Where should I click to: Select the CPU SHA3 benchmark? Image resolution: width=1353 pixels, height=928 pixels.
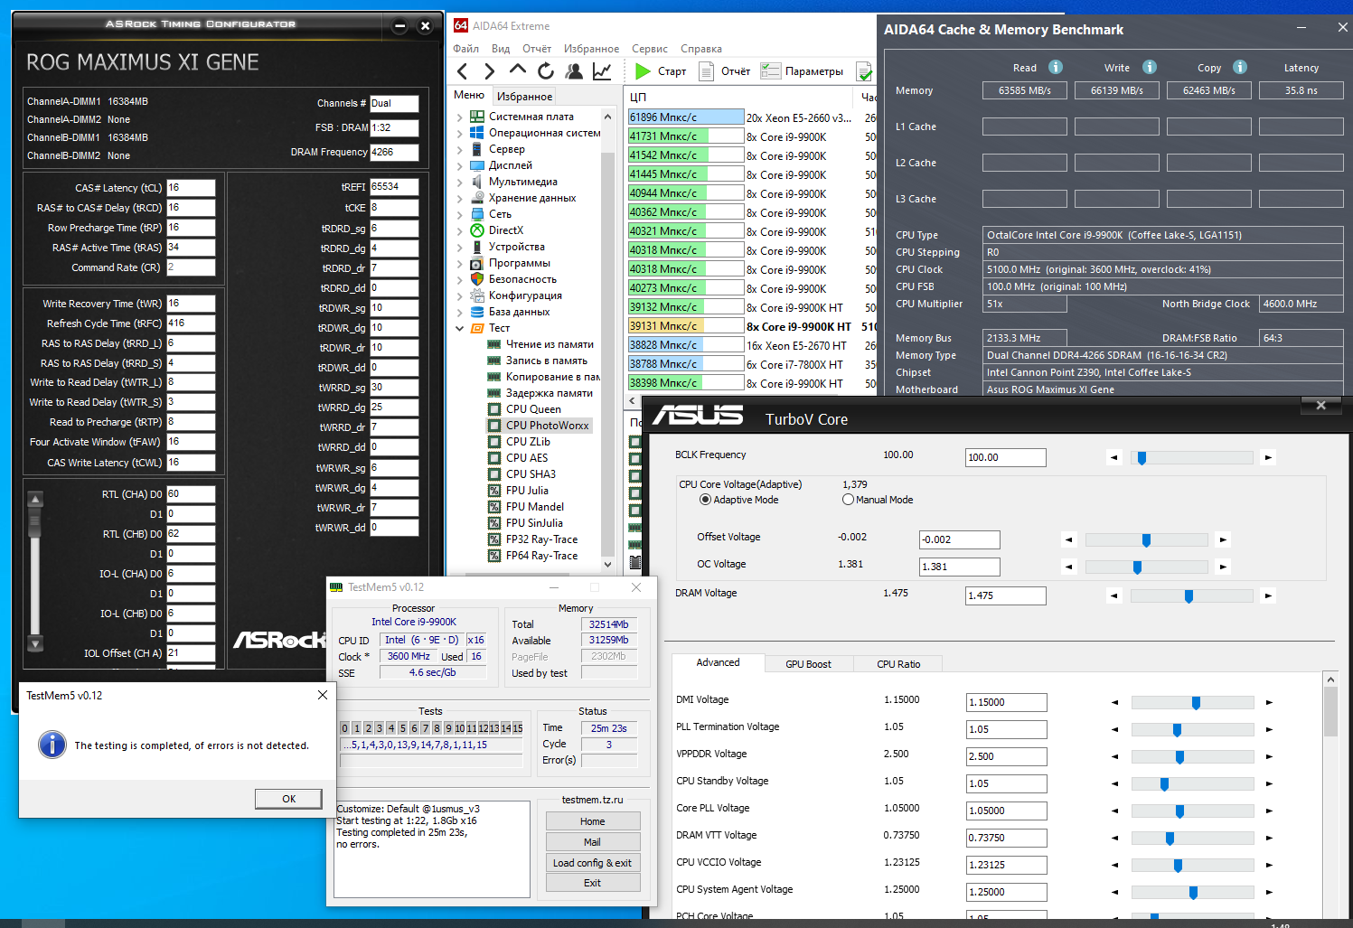point(531,474)
